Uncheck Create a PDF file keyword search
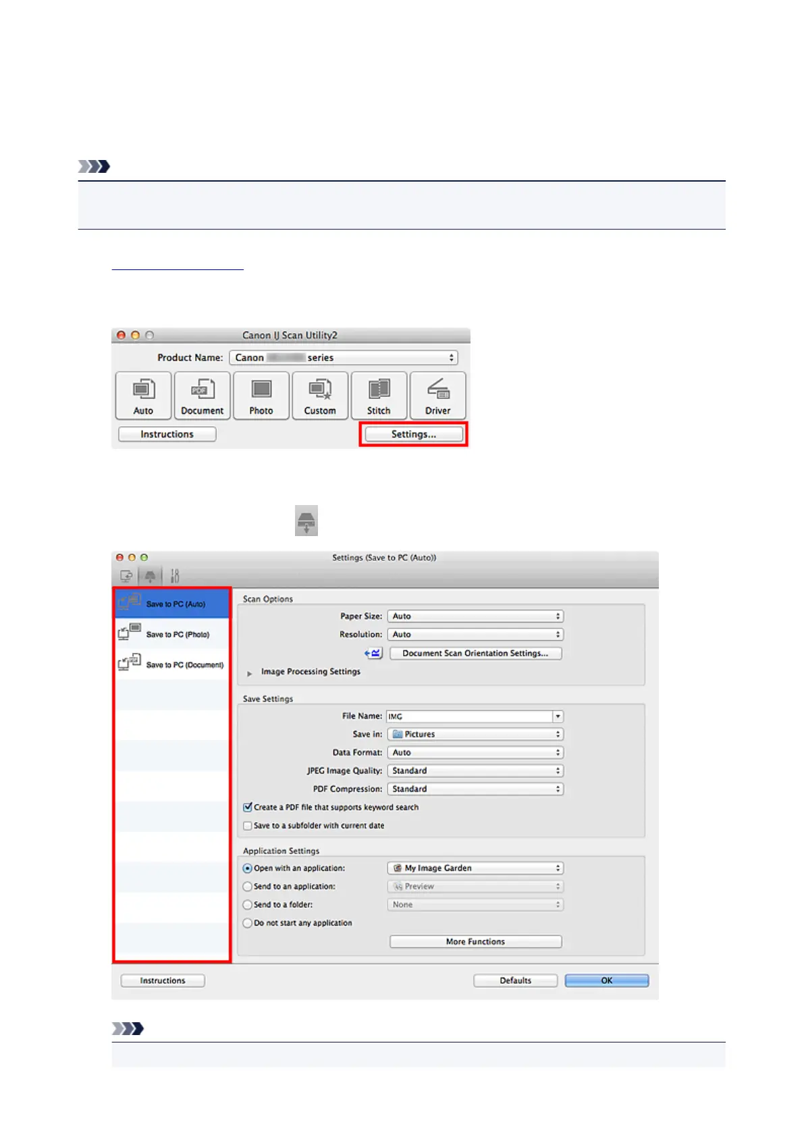This screenshot has height=1137, width=804. pos(248,808)
